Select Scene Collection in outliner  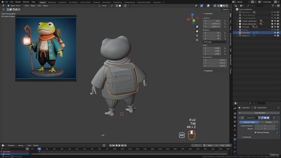[x=245, y=9]
